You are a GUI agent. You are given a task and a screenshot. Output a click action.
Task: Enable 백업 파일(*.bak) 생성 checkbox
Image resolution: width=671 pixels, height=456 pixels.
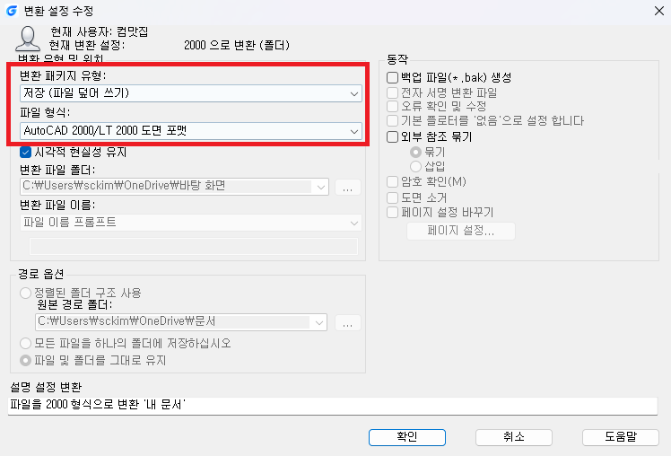(392, 77)
